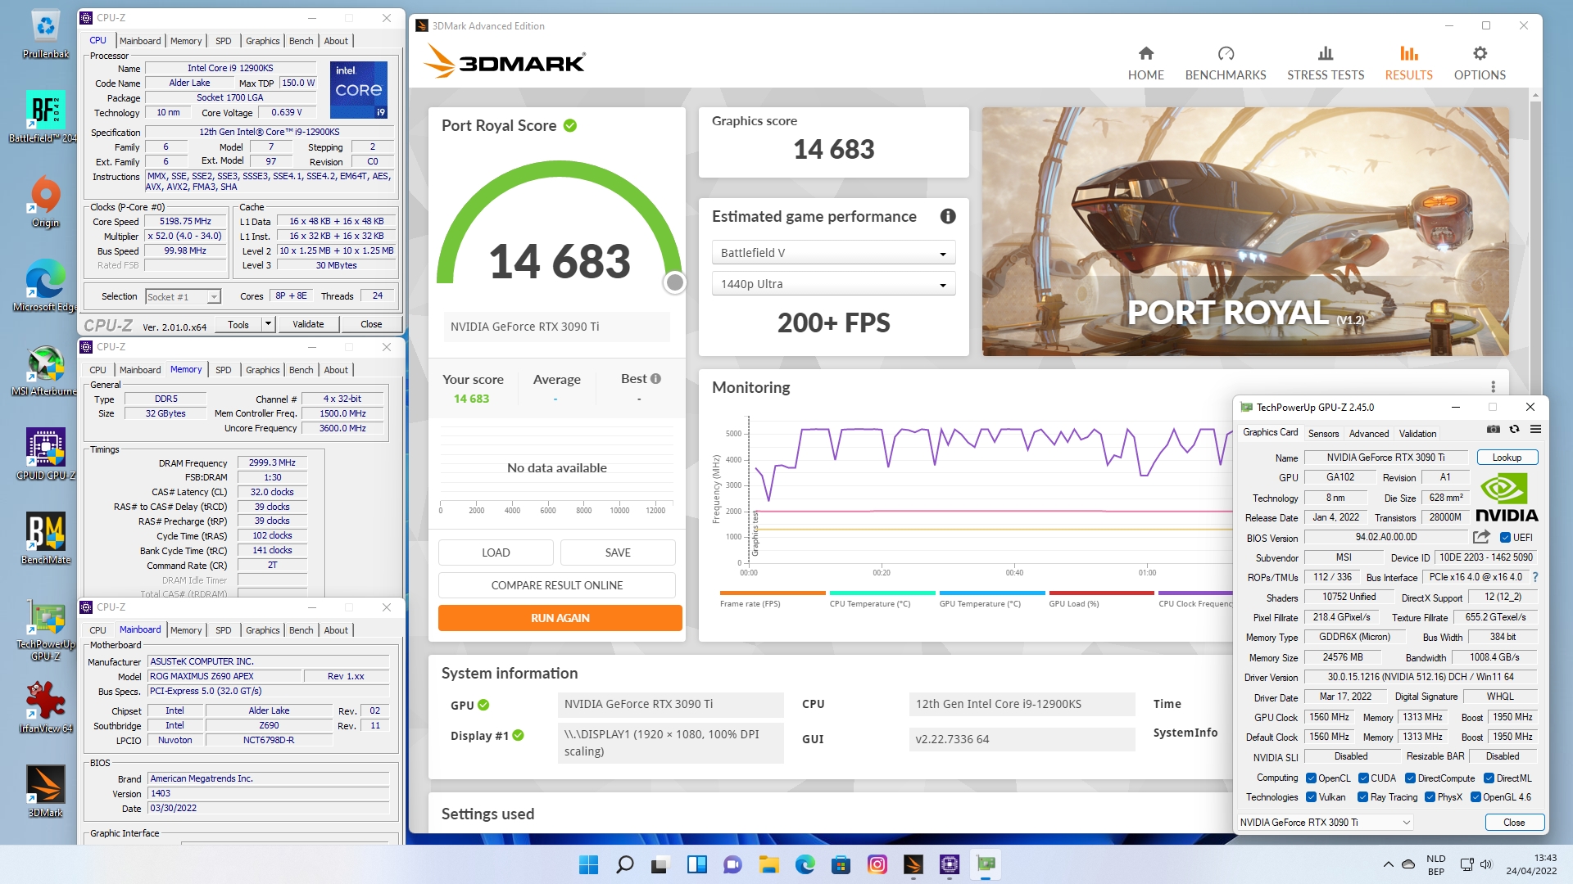Switch to the Sensors tab in GPU-Z

click(1323, 434)
